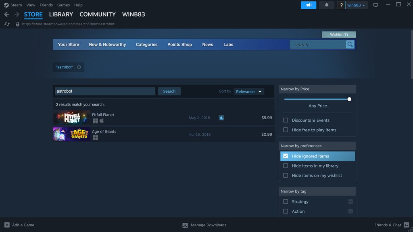Viewport: 413px width, 232px height.
Task: Switch to COMMUNITY tab
Action: coord(98,14)
